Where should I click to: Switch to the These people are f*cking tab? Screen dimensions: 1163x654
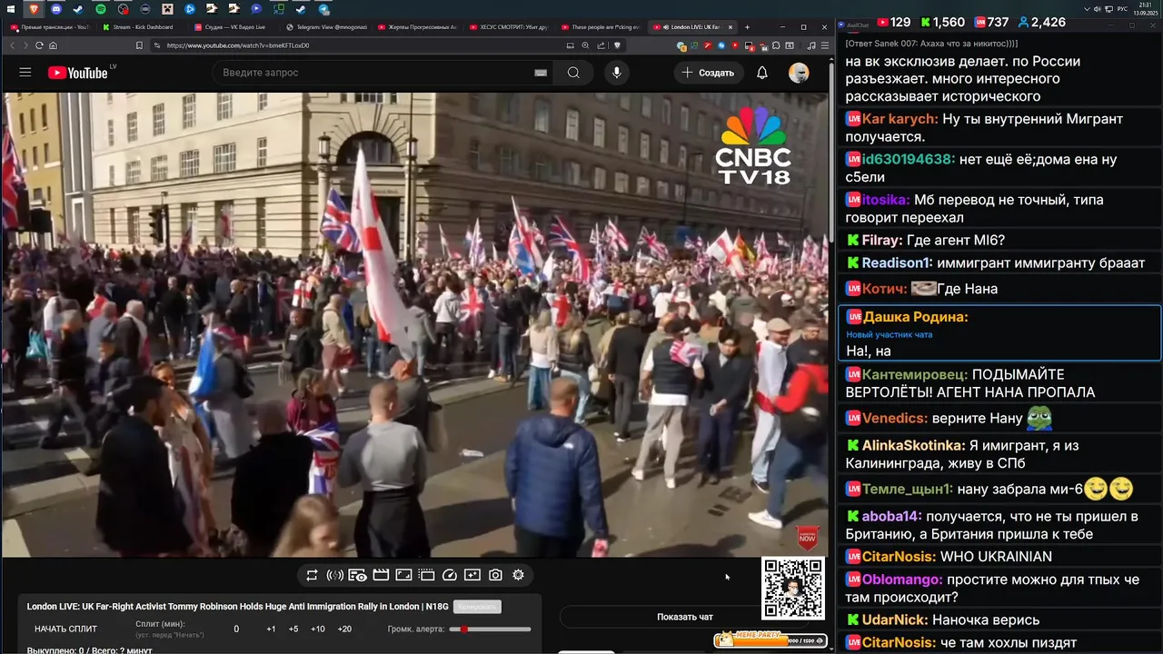click(x=600, y=27)
